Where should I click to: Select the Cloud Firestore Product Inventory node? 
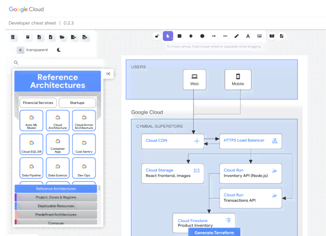(x=204, y=223)
